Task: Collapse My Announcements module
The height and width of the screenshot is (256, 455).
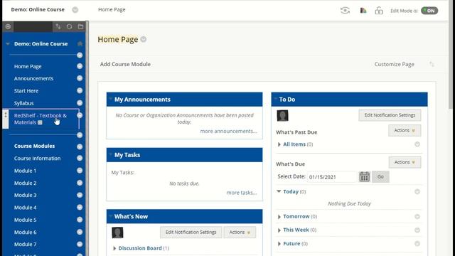Action: (111, 99)
